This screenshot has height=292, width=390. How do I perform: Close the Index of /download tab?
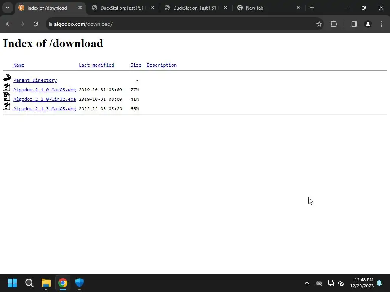tap(80, 8)
